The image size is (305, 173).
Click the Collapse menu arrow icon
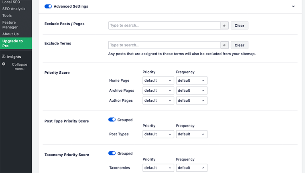(4, 64)
